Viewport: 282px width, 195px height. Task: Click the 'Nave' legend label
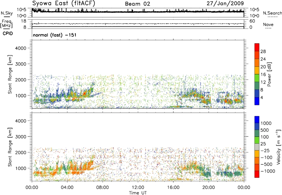click(x=268, y=25)
